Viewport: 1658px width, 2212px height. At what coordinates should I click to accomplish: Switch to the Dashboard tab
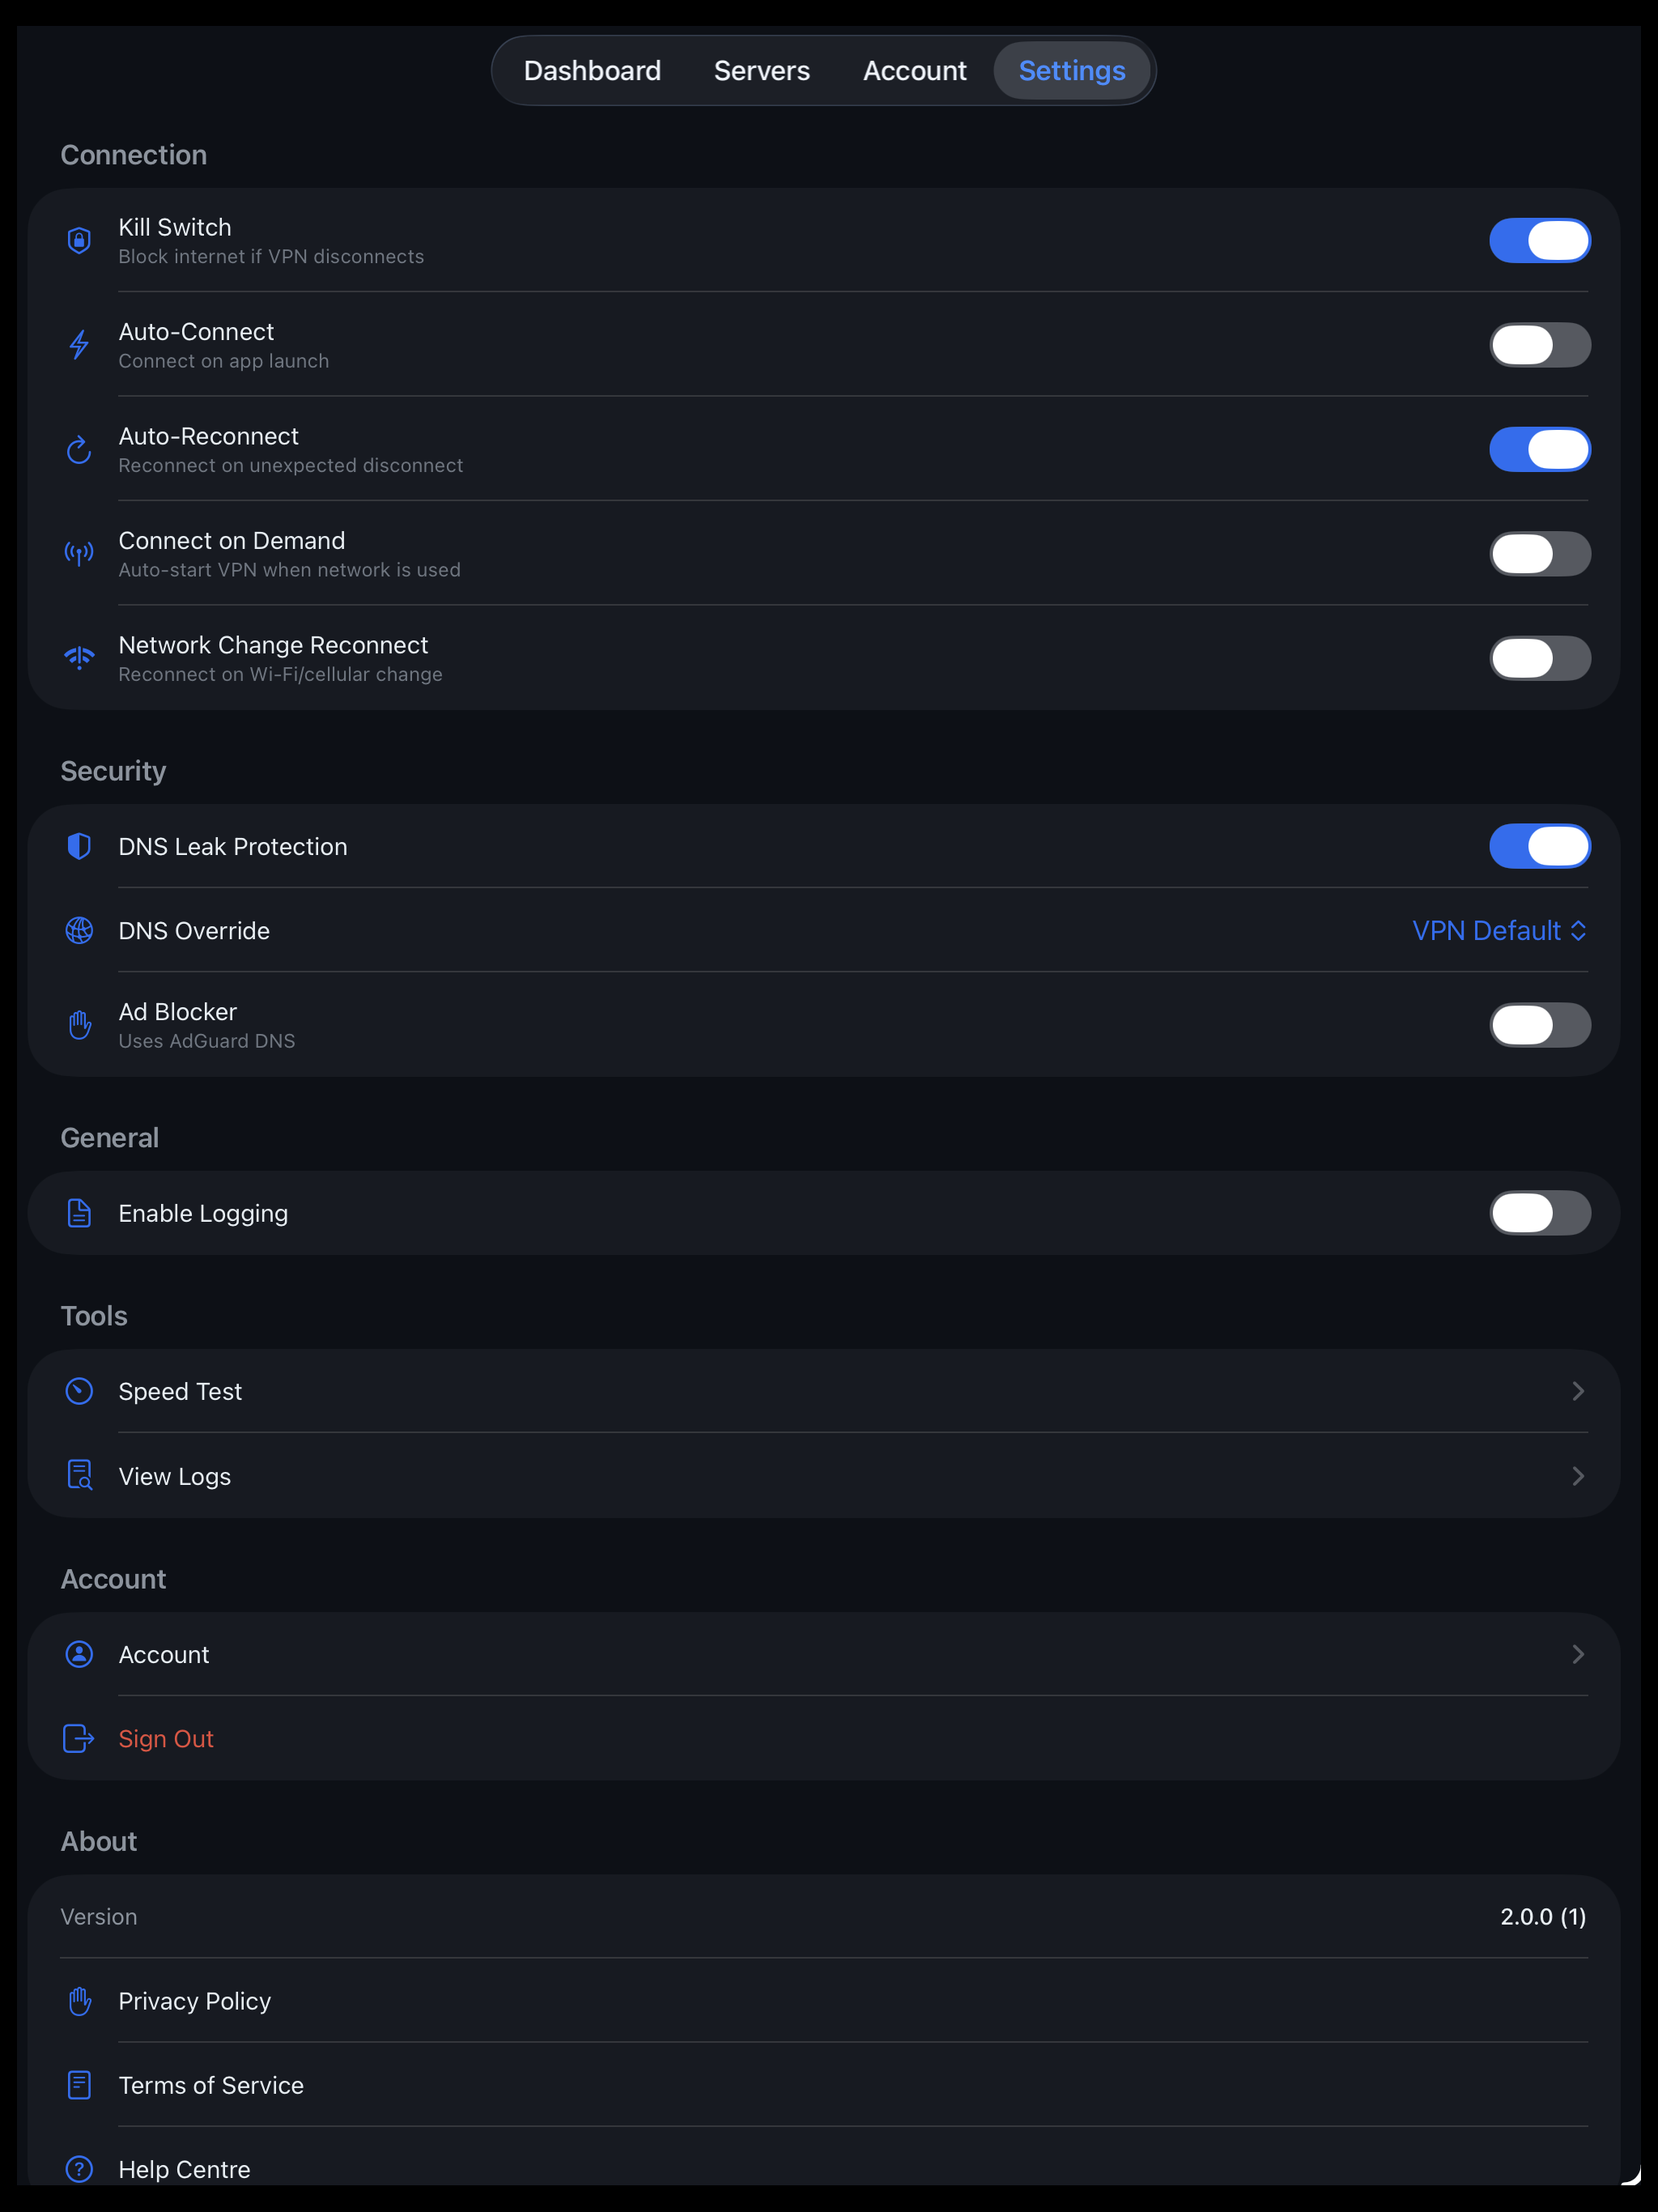592,71
